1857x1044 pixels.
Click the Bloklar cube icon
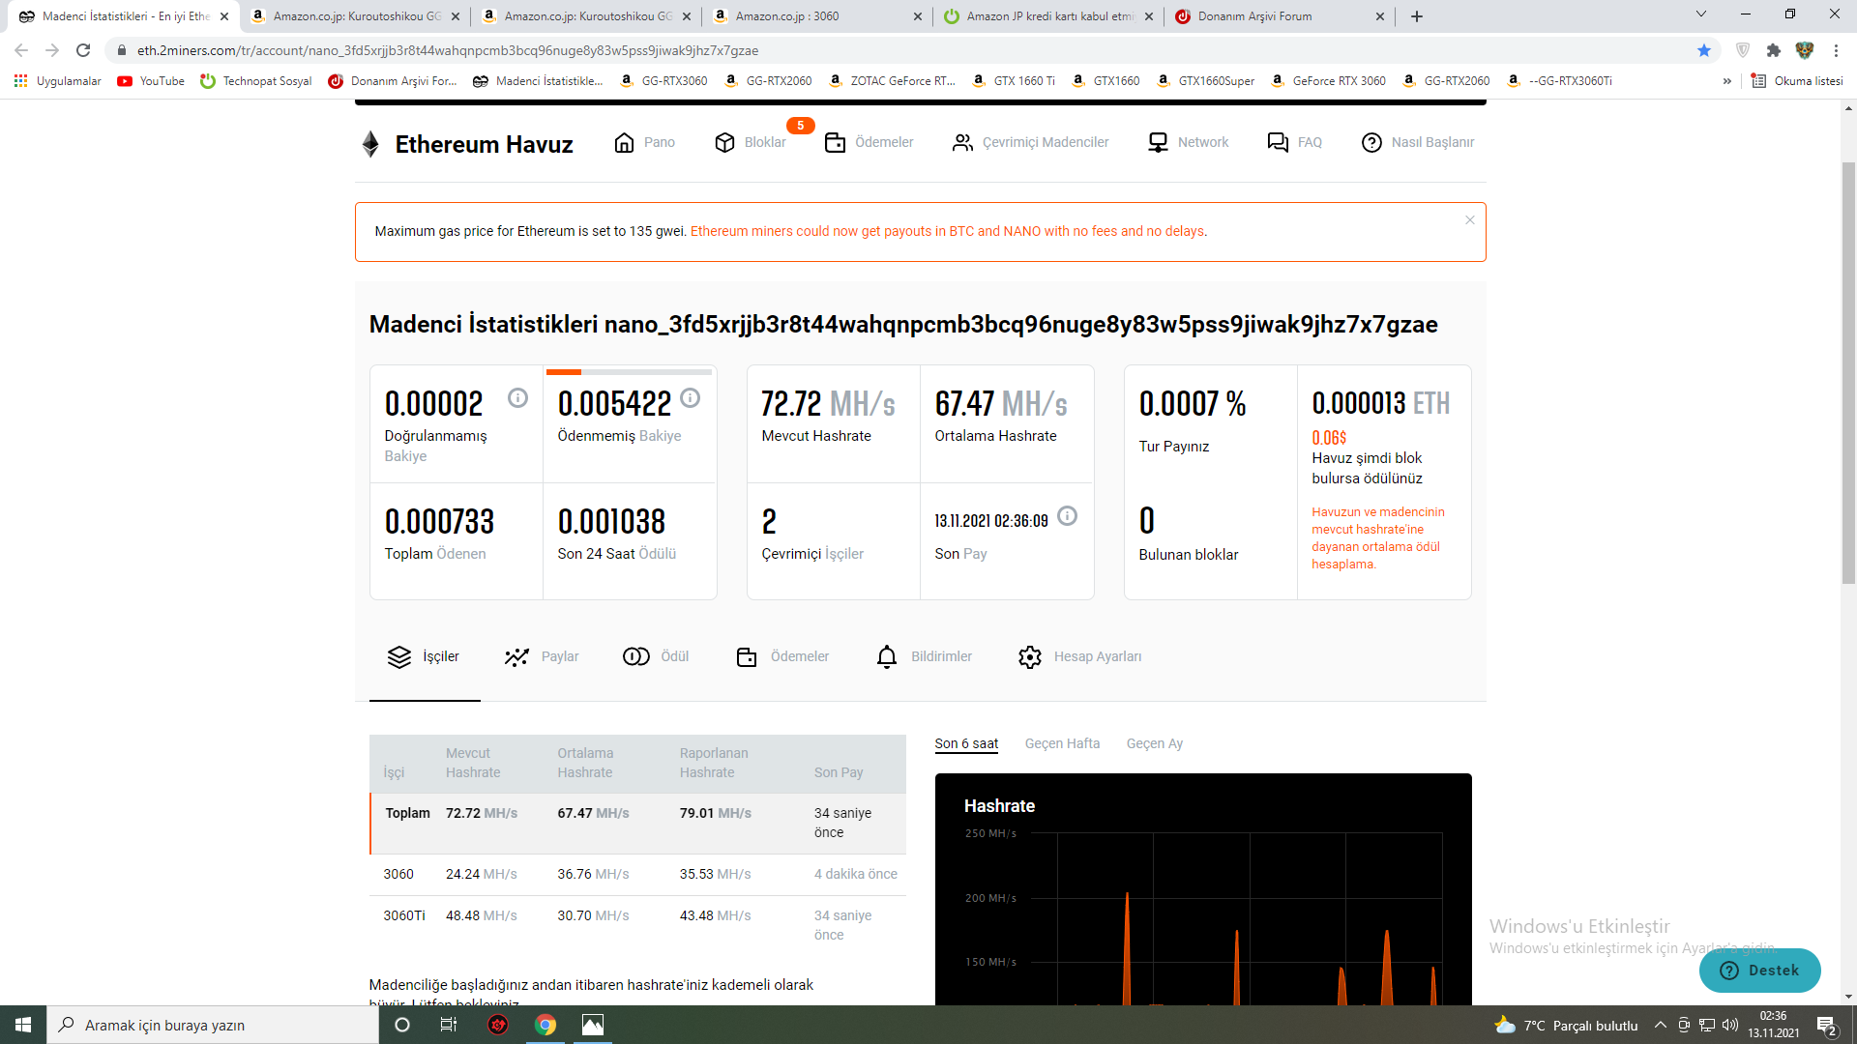724,143
